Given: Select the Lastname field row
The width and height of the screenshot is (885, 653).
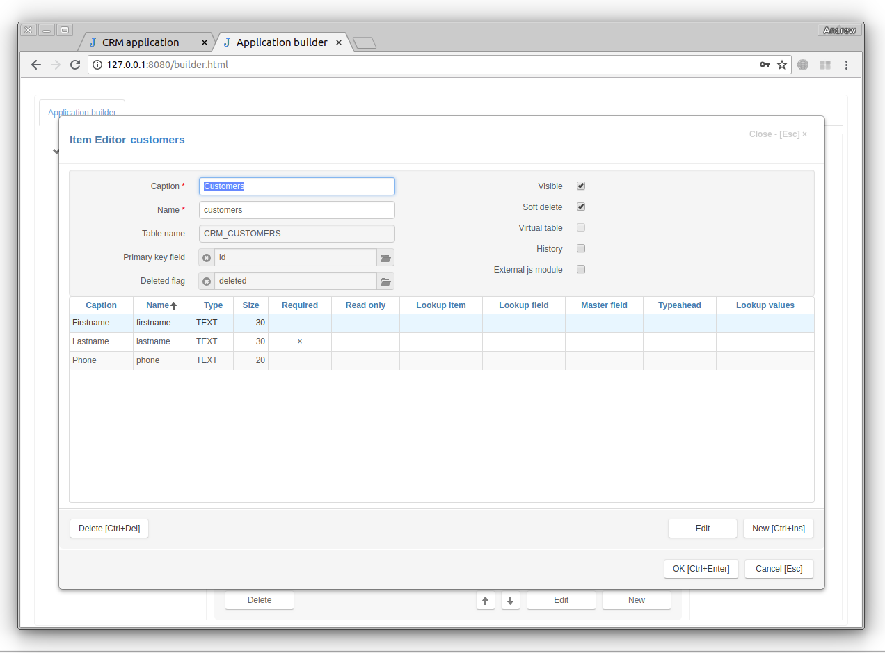Looking at the screenshot, I should (x=442, y=341).
